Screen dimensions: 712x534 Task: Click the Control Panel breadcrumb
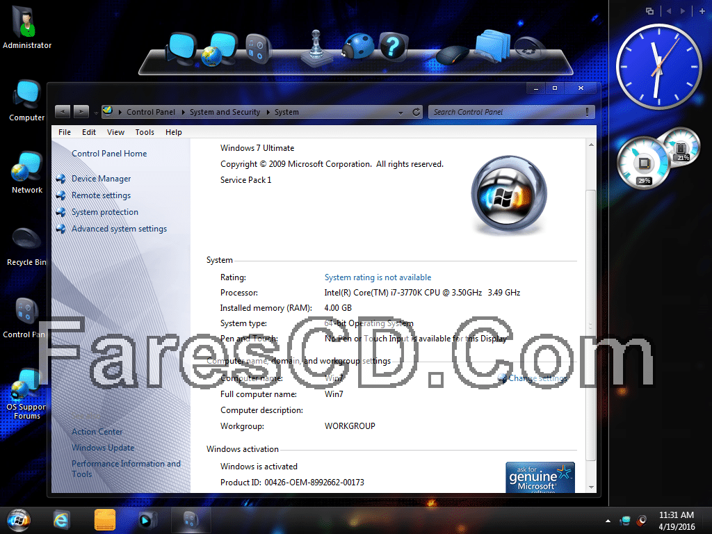point(151,112)
